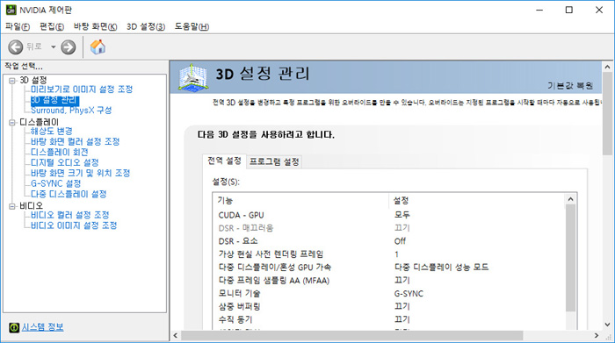Close the NVIDIA 제어판 window
This screenshot has width=615, height=343.
pos(599,11)
